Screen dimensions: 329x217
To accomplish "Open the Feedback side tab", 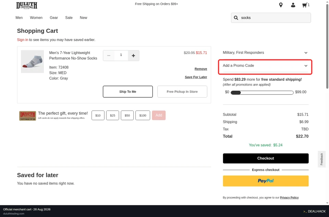I will tap(322, 159).
